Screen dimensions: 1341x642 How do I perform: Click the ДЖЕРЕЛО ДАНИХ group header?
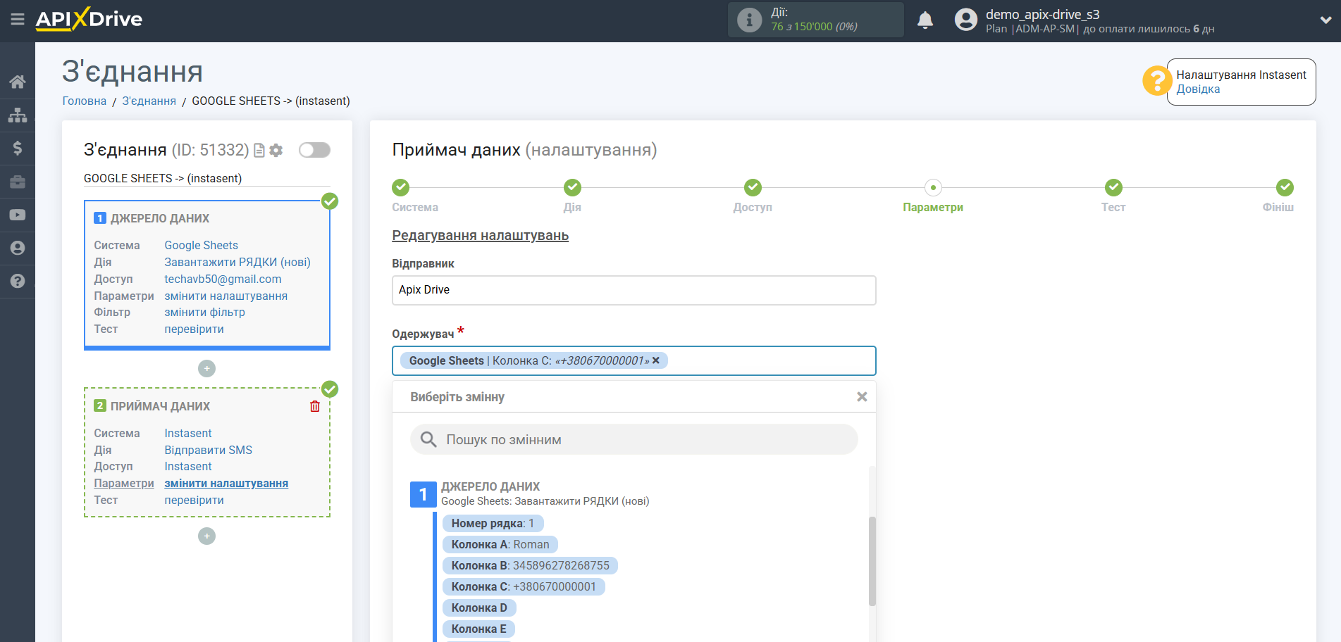tap(490, 486)
